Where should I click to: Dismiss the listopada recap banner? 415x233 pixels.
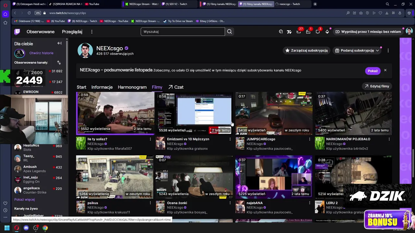385,70
